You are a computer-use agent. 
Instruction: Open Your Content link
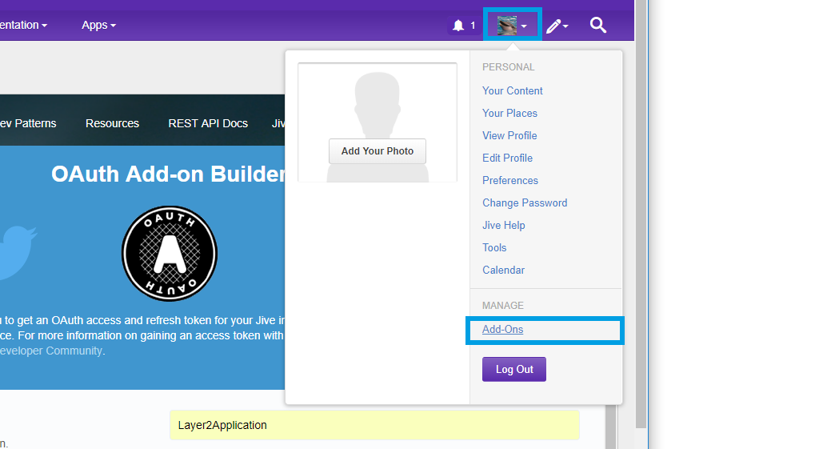tap(512, 90)
